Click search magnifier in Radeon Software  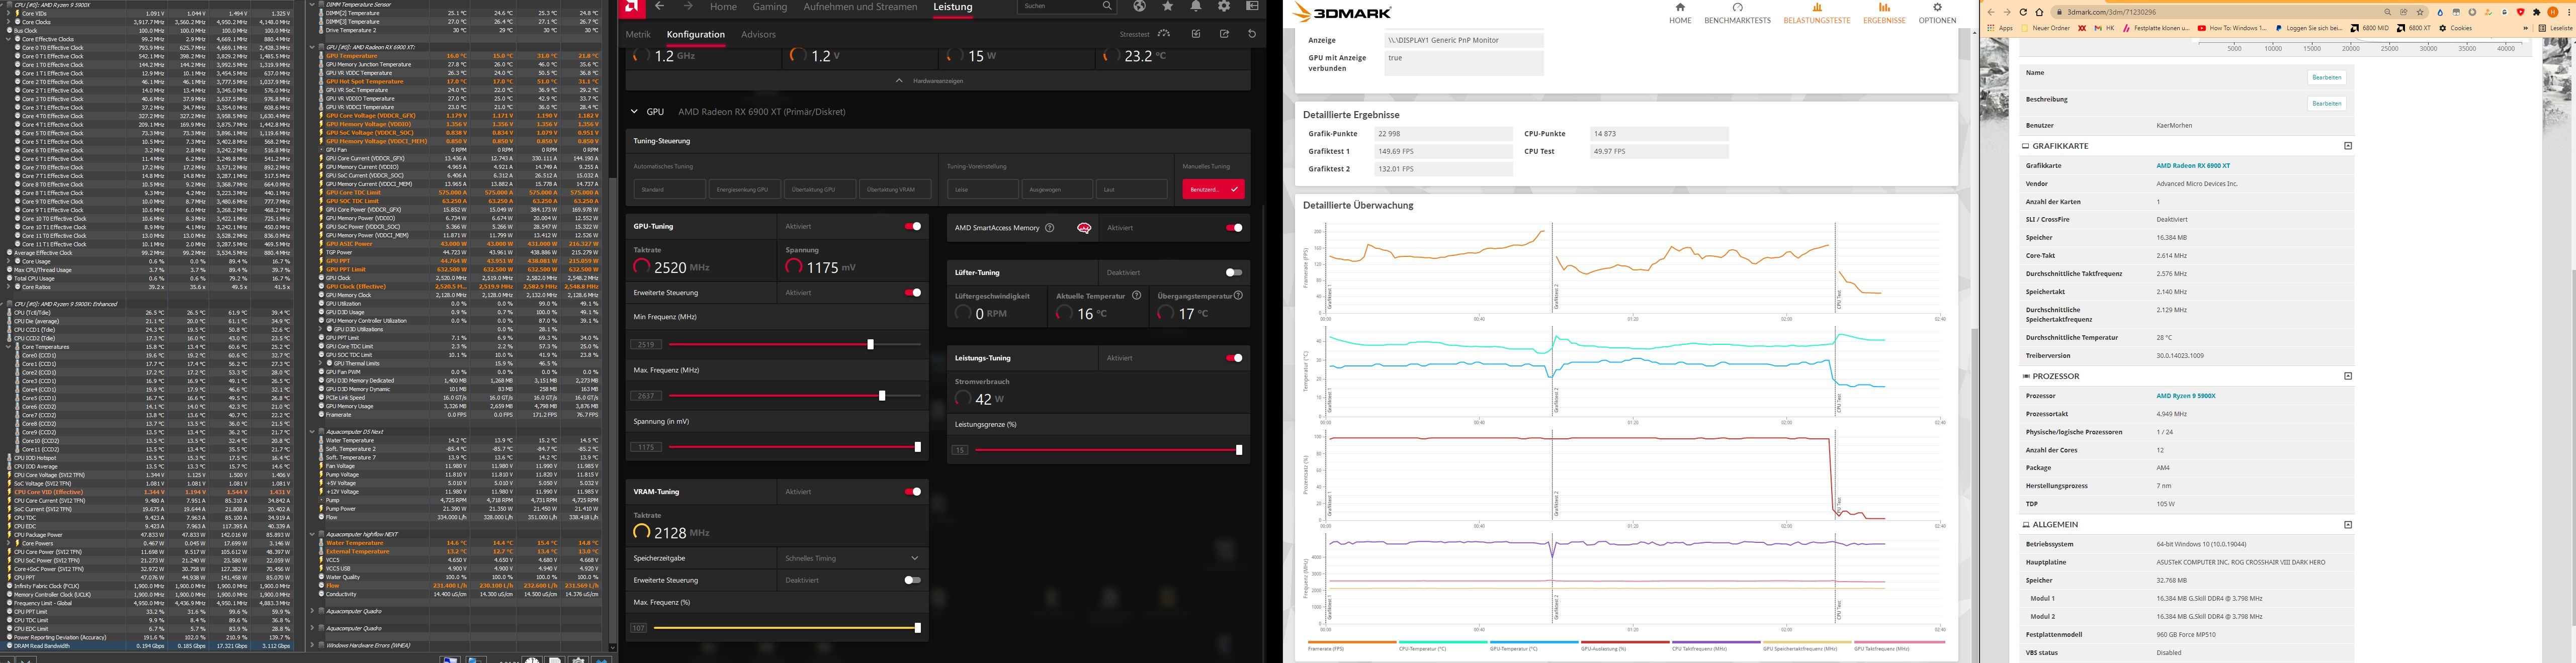pos(1106,6)
